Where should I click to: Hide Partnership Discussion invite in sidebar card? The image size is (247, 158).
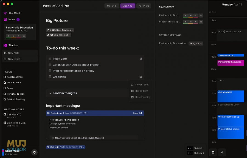tap(24, 36)
